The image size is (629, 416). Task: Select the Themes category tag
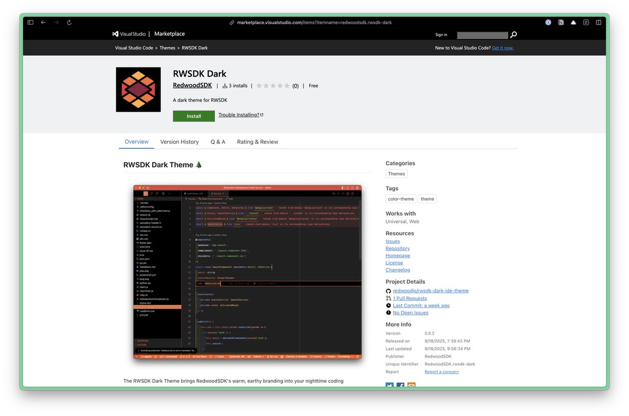pyautogui.click(x=396, y=174)
